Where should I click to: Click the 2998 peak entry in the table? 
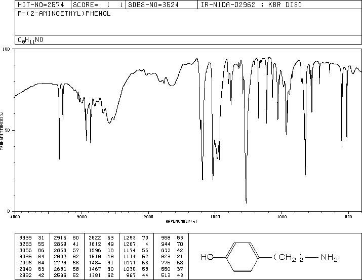coord(32,263)
